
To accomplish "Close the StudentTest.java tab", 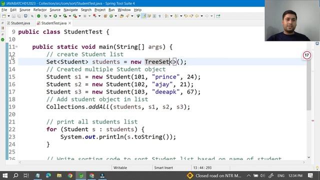I will coord(70,23).
